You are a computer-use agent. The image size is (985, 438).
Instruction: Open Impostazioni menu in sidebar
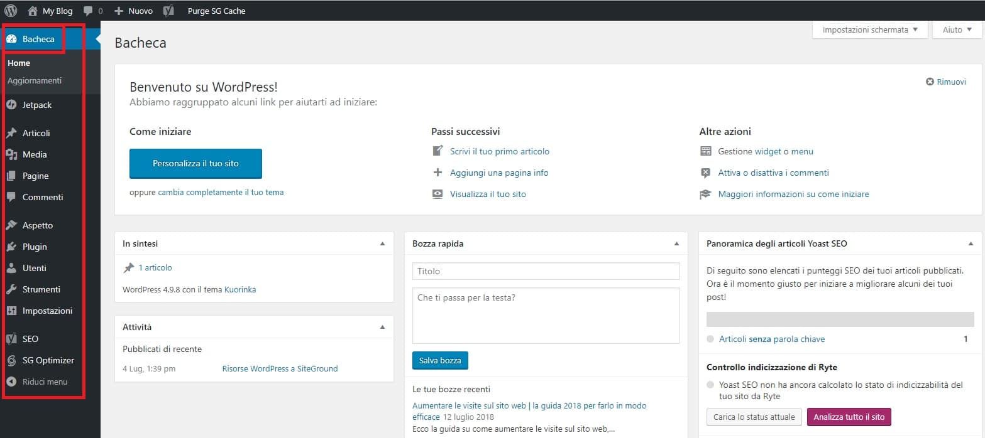point(47,311)
